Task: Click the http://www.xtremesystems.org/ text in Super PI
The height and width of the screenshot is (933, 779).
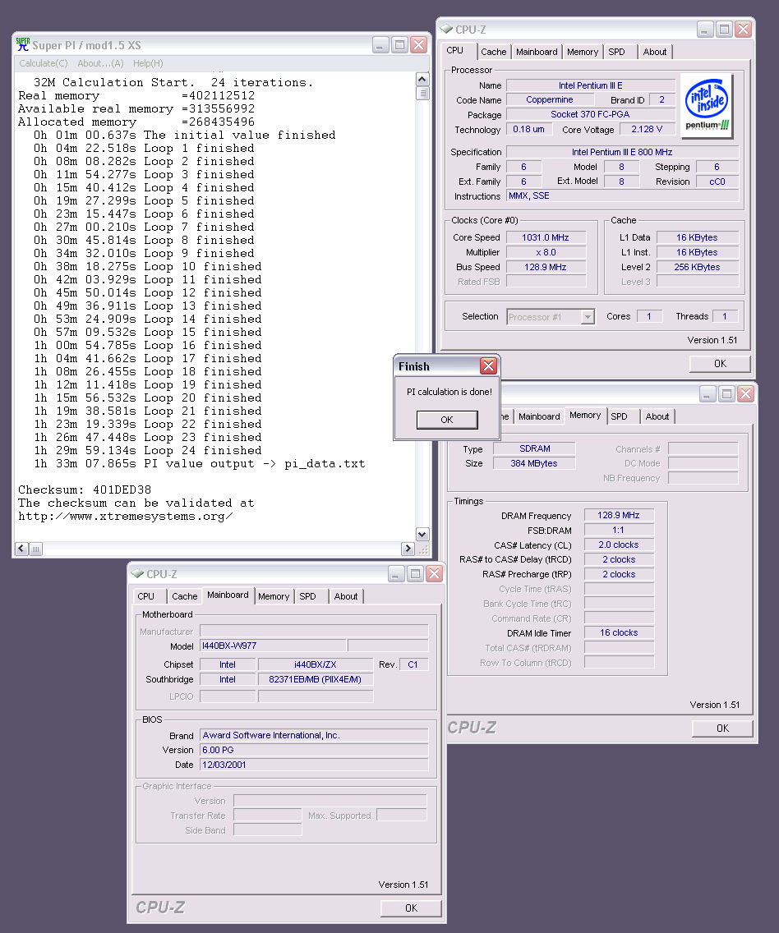Action: tap(125, 517)
